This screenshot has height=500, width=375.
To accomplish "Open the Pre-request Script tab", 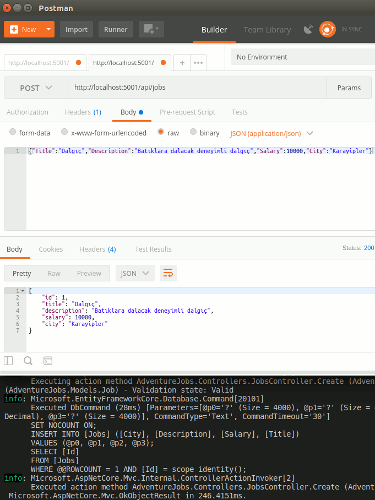I will tap(187, 112).
